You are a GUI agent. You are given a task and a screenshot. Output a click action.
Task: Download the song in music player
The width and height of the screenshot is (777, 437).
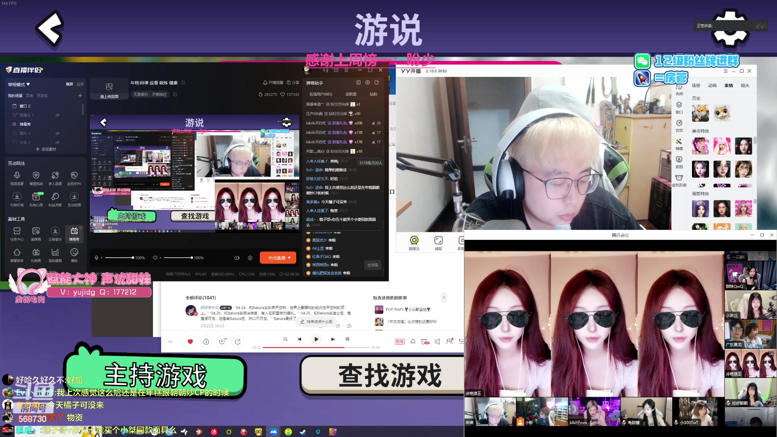[222, 342]
